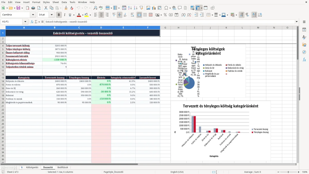The width and height of the screenshot is (309, 174).
Task: Click zoom percentage 100%
Action: (x=305, y=172)
